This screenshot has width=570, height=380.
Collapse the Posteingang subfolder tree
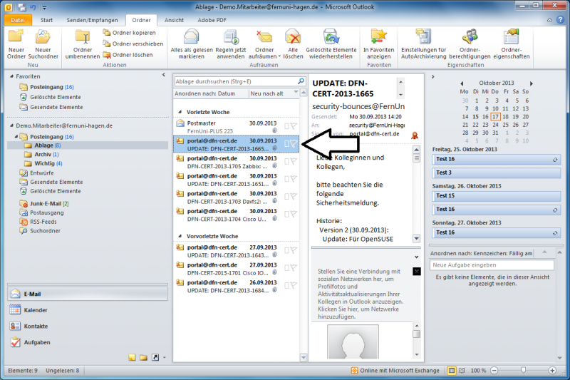pos(16,137)
